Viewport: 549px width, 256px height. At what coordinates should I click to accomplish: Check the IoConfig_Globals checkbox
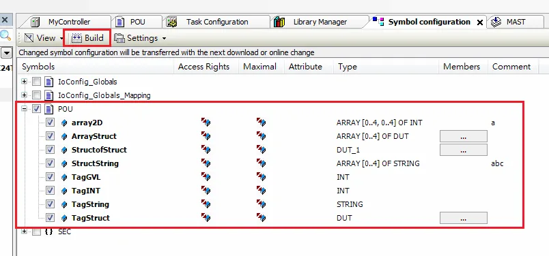[x=36, y=82]
